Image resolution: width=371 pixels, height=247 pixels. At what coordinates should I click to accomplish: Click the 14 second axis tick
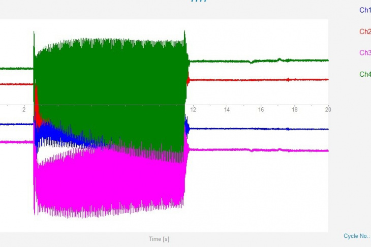pyautogui.click(x=227, y=110)
